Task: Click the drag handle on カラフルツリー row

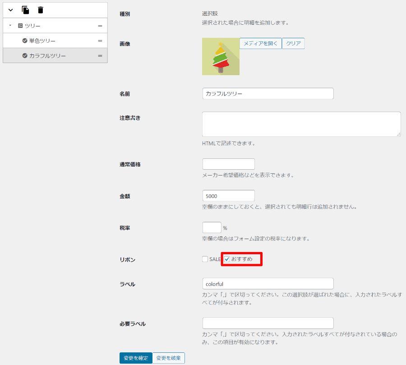Action: point(100,56)
